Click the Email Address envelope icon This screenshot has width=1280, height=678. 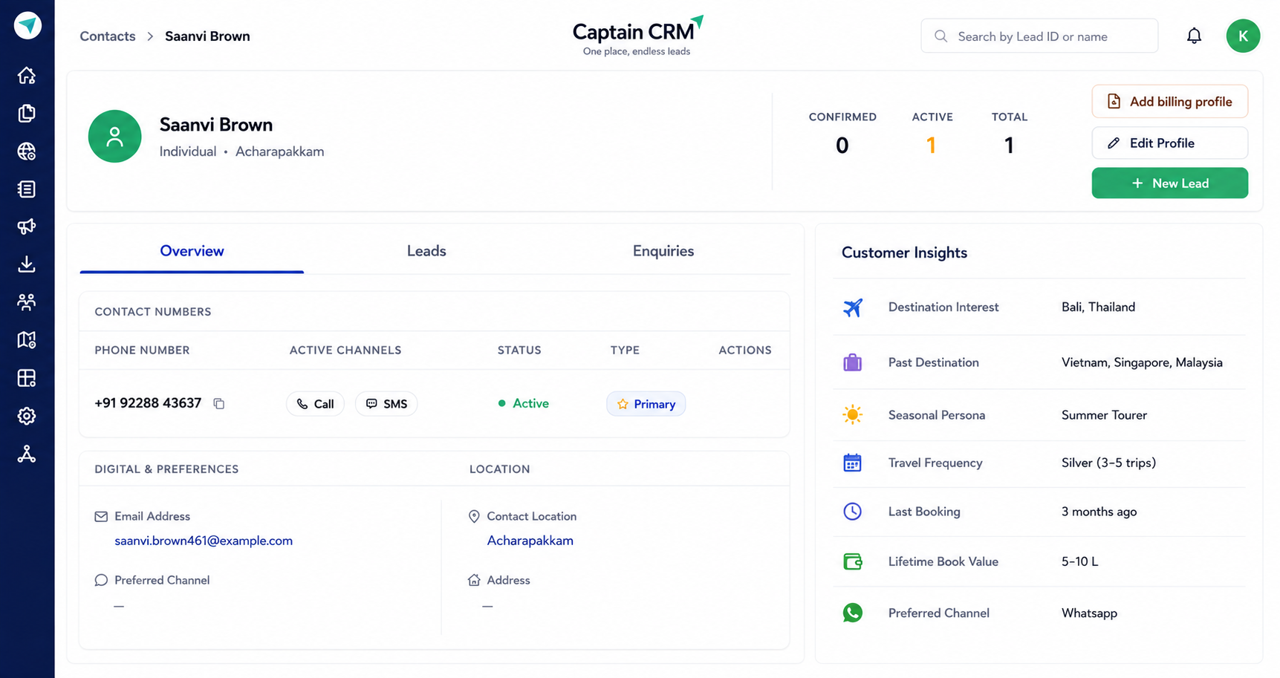(101, 516)
